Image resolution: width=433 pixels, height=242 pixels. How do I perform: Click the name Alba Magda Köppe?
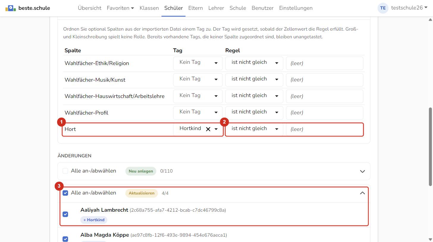[104, 235]
